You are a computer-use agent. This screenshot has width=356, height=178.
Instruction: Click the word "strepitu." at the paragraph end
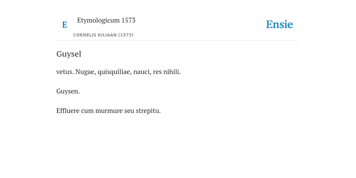tap(148, 111)
